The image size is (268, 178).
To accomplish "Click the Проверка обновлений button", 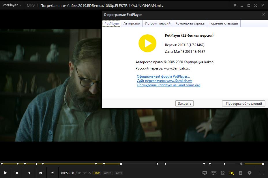I will pyautogui.click(x=243, y=104).
